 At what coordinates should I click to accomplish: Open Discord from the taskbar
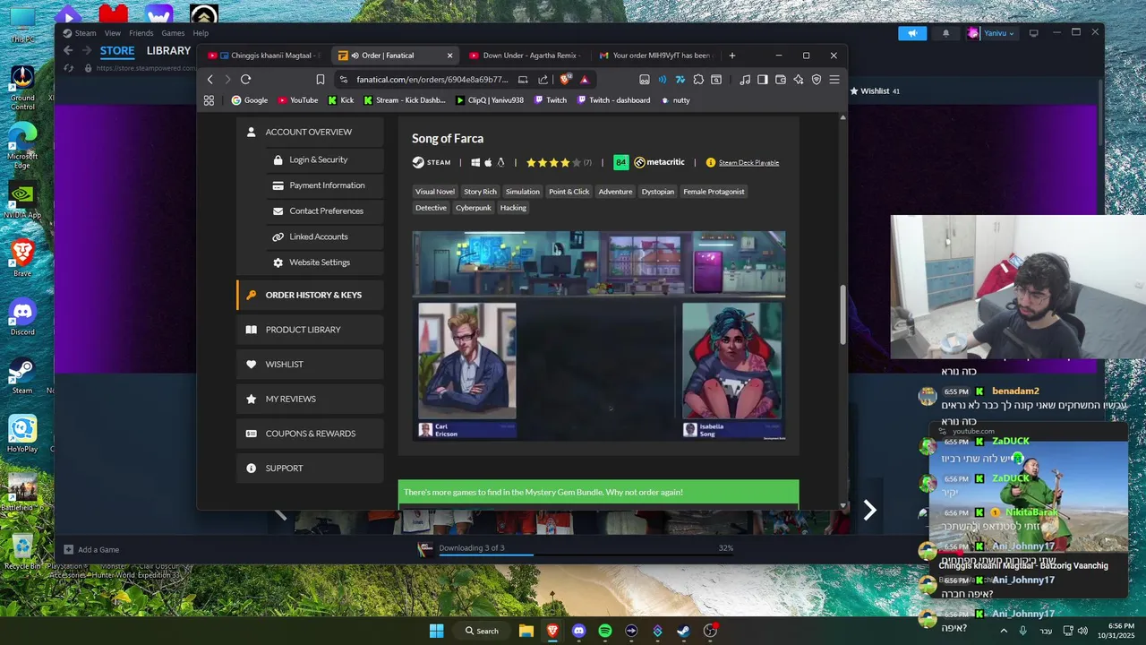[578, 631]
